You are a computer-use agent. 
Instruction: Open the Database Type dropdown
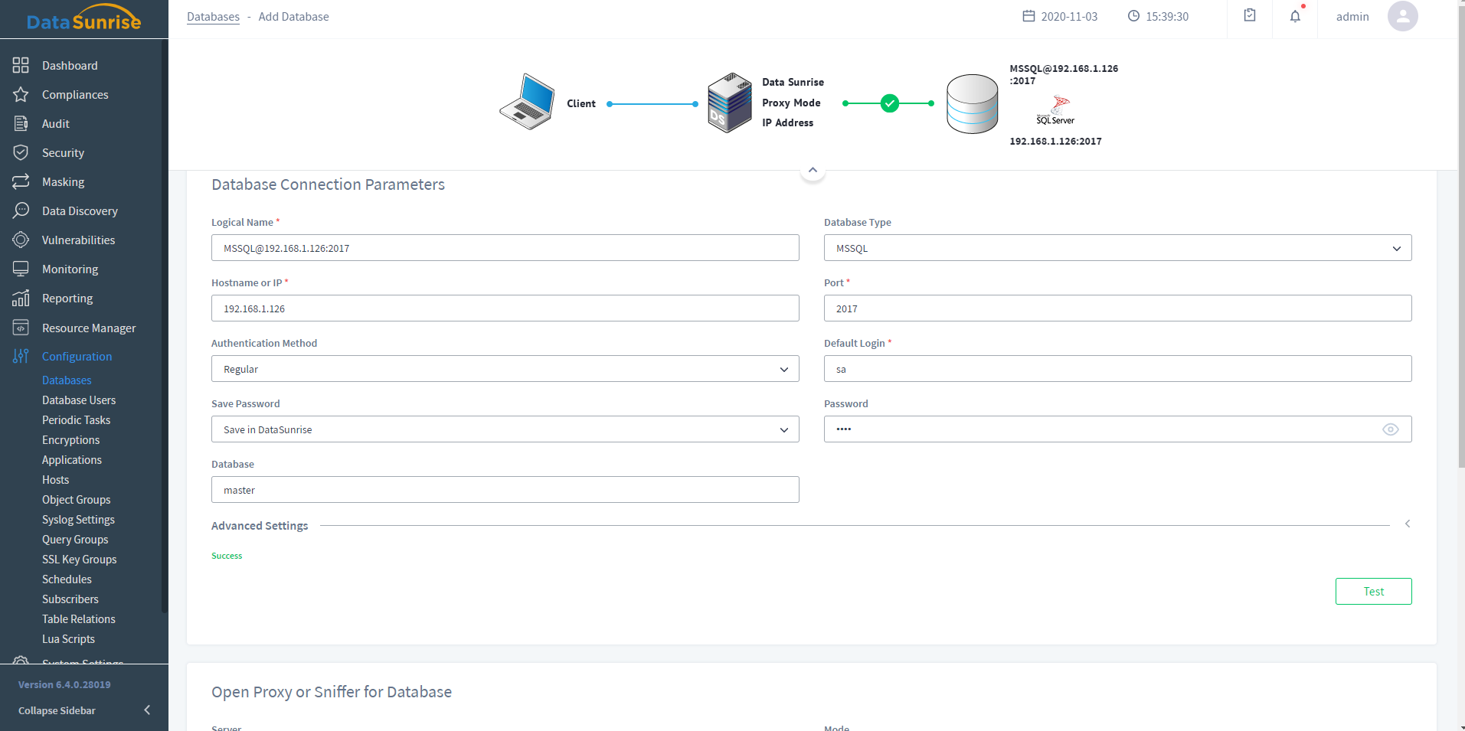click(x=1117, y=248)
